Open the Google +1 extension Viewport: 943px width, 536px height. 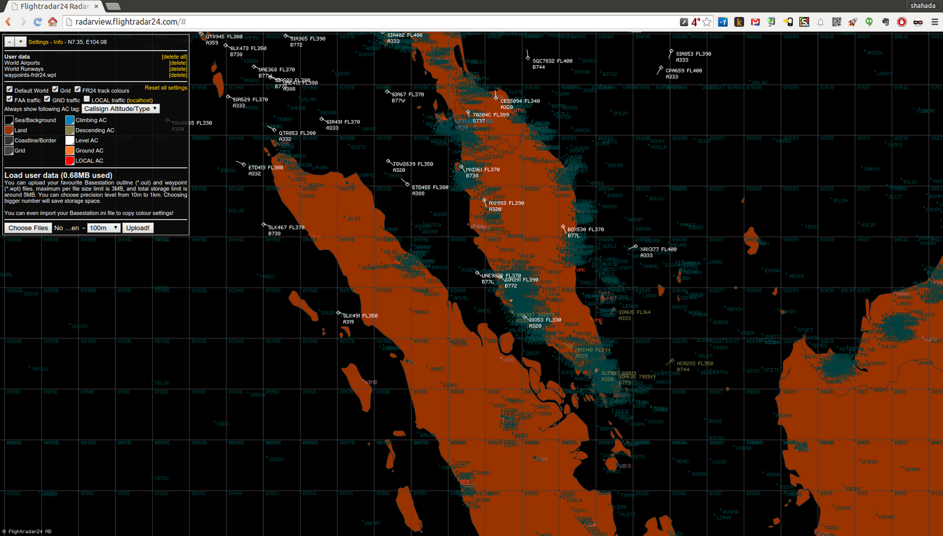[723, 22]
